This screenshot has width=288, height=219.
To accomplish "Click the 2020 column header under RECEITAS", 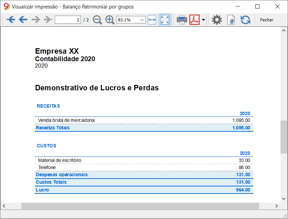I will click(x=245, y=113).
